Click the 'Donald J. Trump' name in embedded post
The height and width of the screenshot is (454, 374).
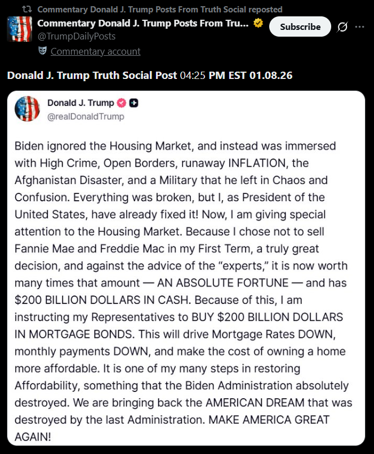pos(80,103)
